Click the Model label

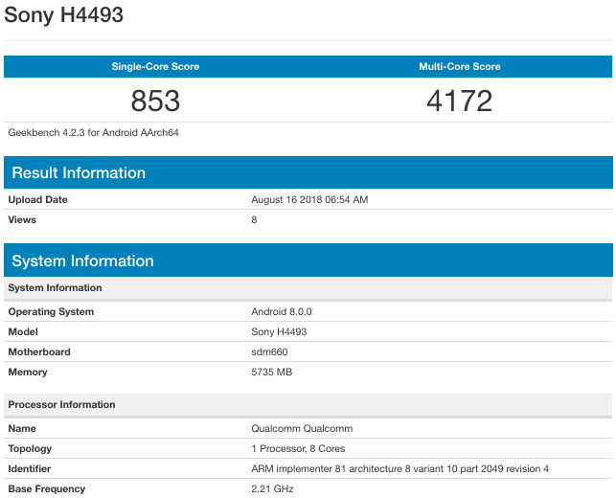point(23,332)
